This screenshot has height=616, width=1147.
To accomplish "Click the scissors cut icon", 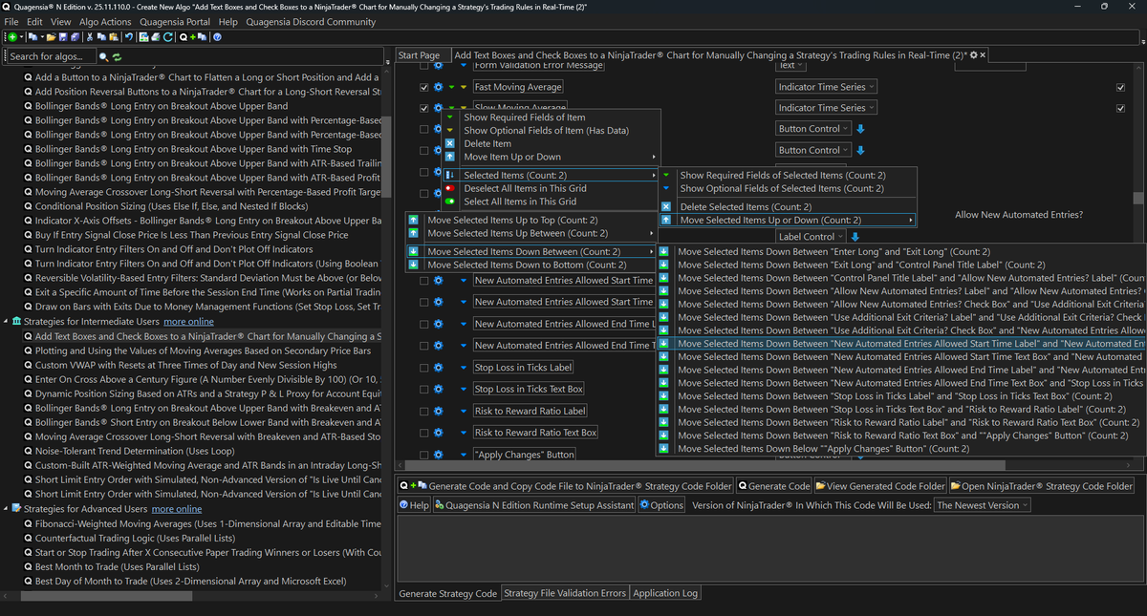I will [x=89, y=37].
